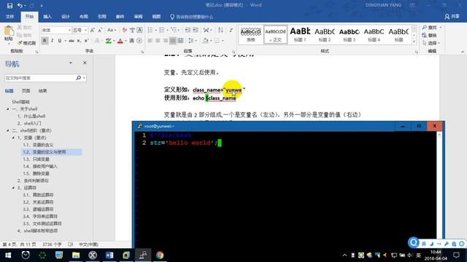The width and height of the screenshot is (467, 262).
Task: Click the Format Painter brush
Action: (x=20, y=43)
